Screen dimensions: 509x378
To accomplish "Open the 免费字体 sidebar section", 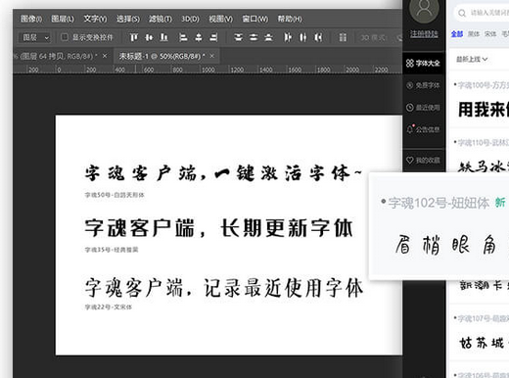I will coord(424,85).
